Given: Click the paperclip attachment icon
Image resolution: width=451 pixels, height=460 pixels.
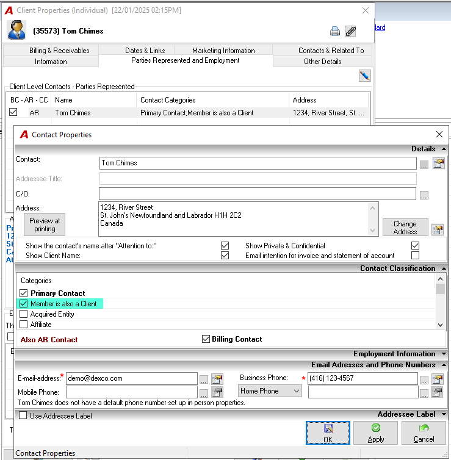Looking at the screenshot, I should [x=350, y=31].
